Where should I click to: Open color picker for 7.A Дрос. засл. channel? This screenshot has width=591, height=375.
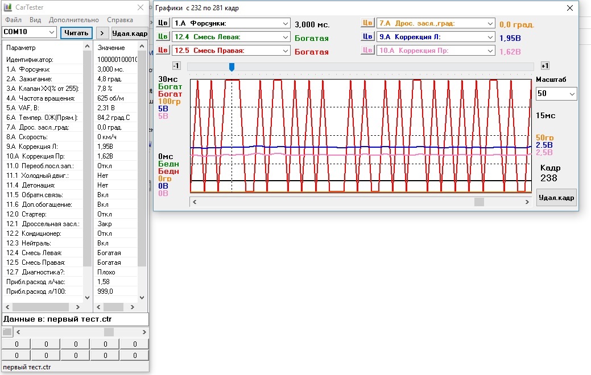[367, 23]
